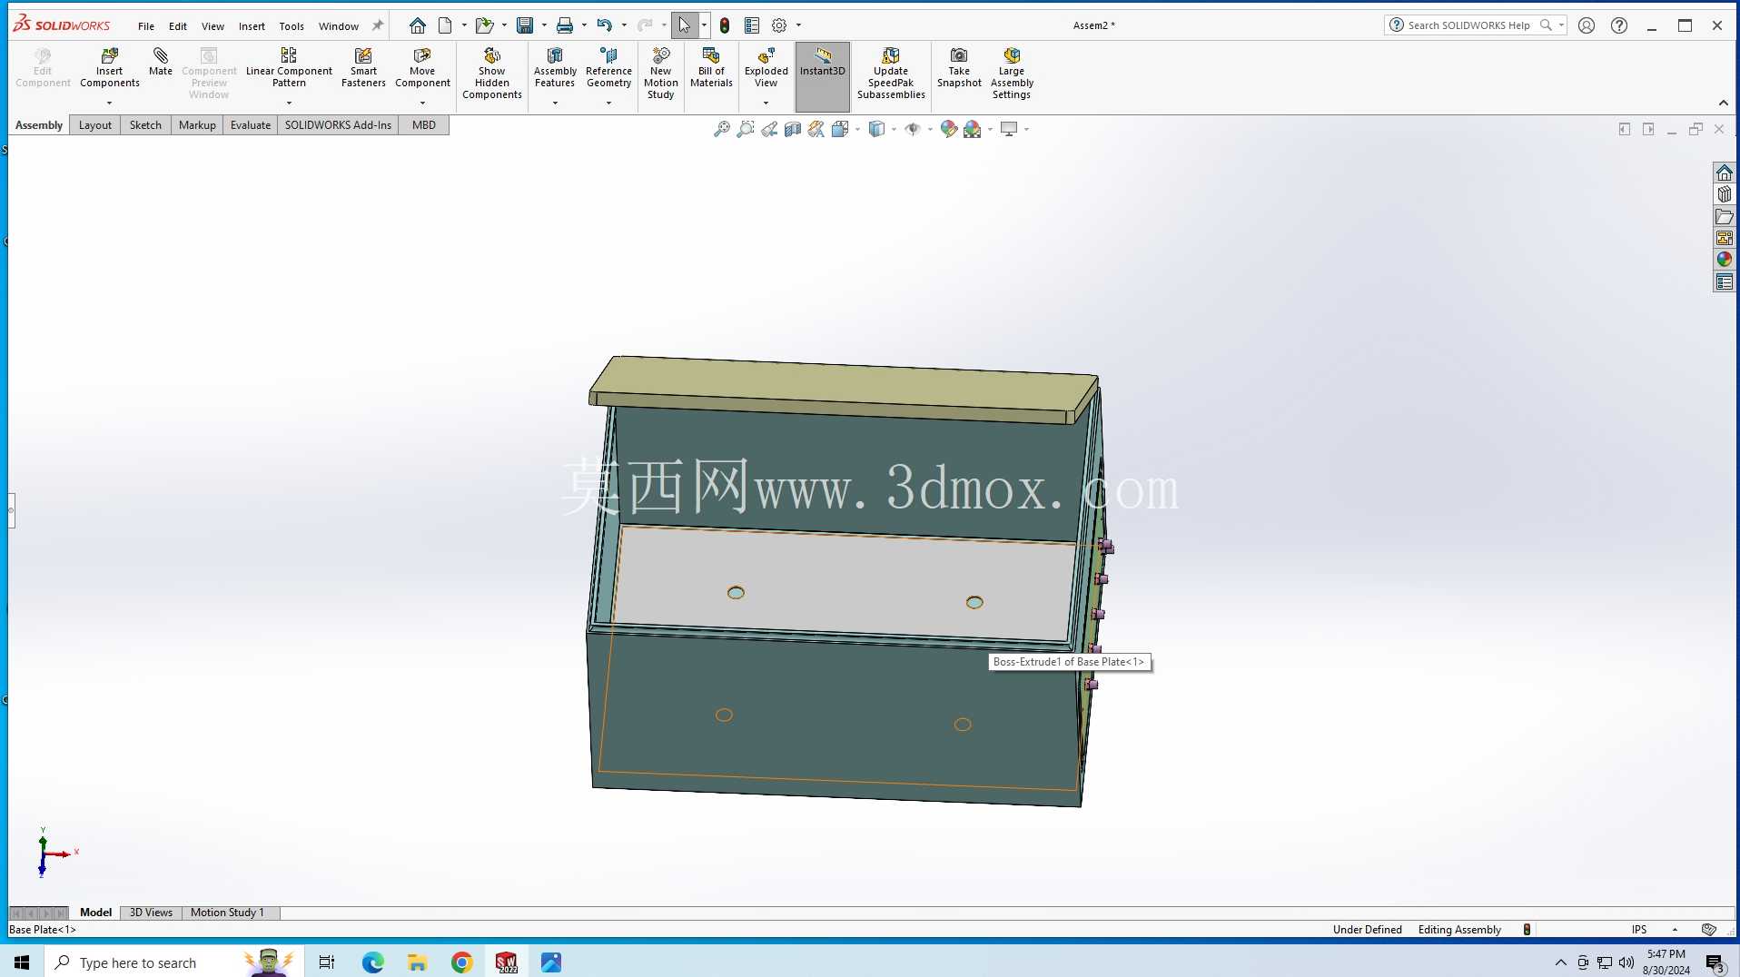Expand Move Component dropdown arrow

422,103
